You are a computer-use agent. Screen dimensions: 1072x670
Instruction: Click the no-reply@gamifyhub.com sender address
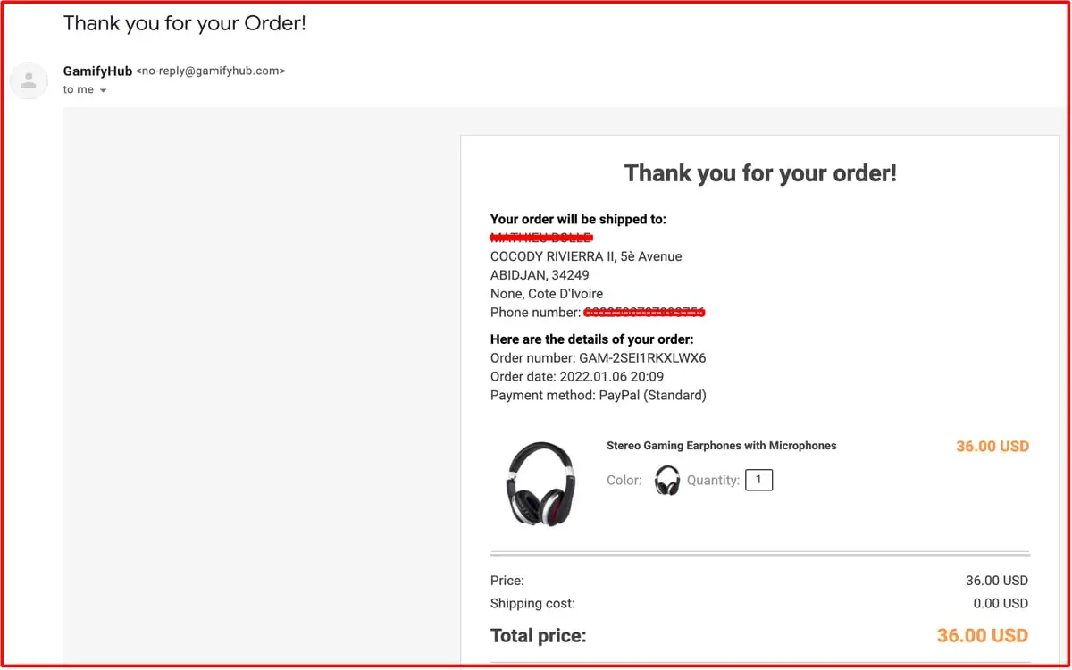coord(210,71)
